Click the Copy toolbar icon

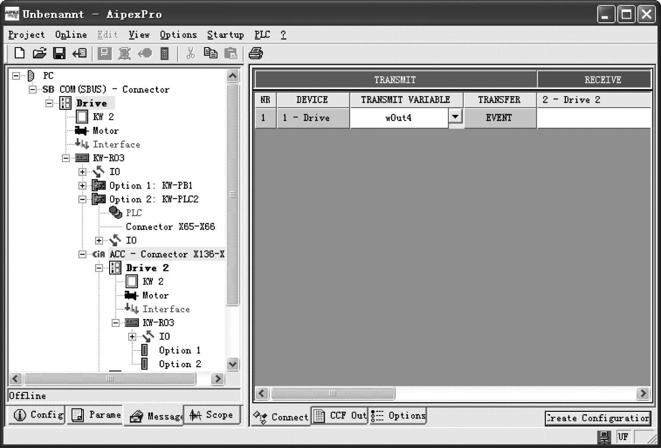point(210,53)
